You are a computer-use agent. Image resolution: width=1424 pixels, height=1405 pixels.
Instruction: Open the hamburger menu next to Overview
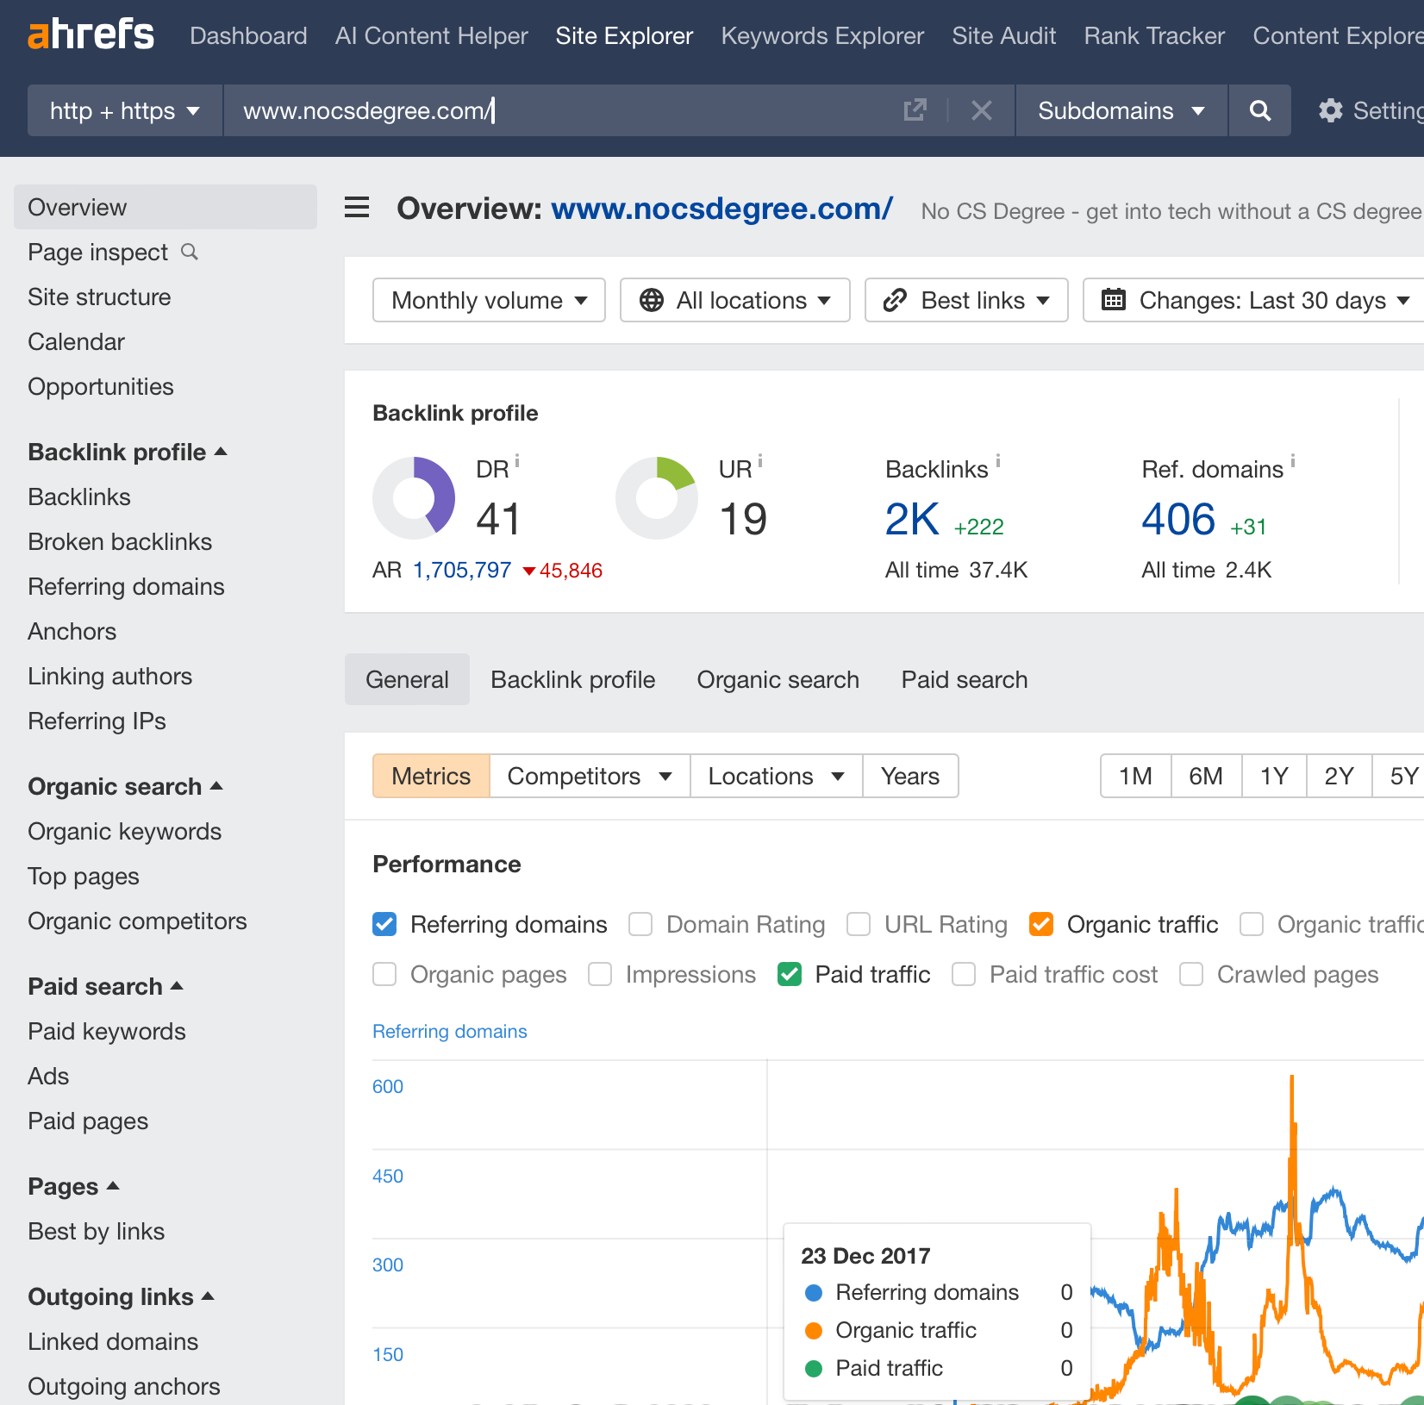tap(356, 207)
